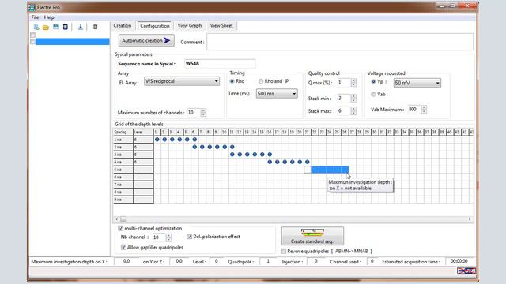Click the Automatic creation button
The height and width of the screenshot is (284, 506).
click(146, 40)
